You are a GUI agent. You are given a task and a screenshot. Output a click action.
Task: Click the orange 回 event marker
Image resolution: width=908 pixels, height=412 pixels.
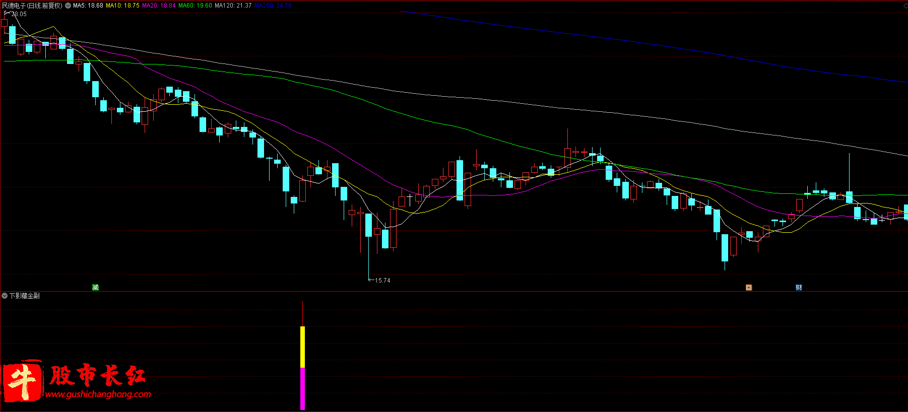(749, 288)
